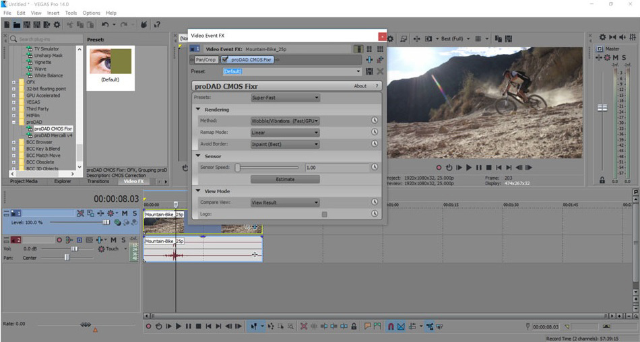640x342 pixels.
Task: Animate the Sensor Speed clock icon
Action: [375, 168]
